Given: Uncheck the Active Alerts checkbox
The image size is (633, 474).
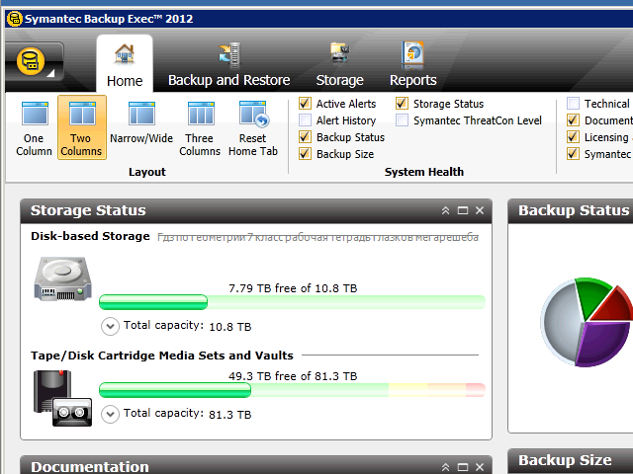Looking at the screenshot, I should [x=306, y=104].
